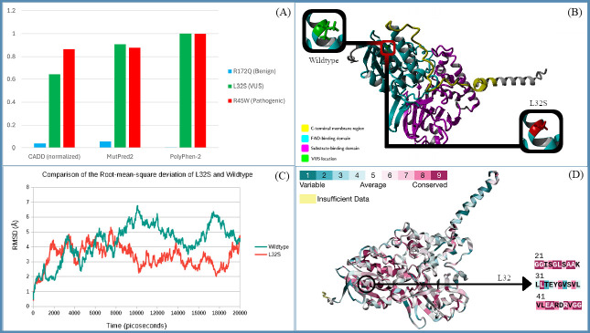Click the 'Time (picoseconds)' x-axis label
The height and width of the screenshot is (333, 590).
coord(136,326)
